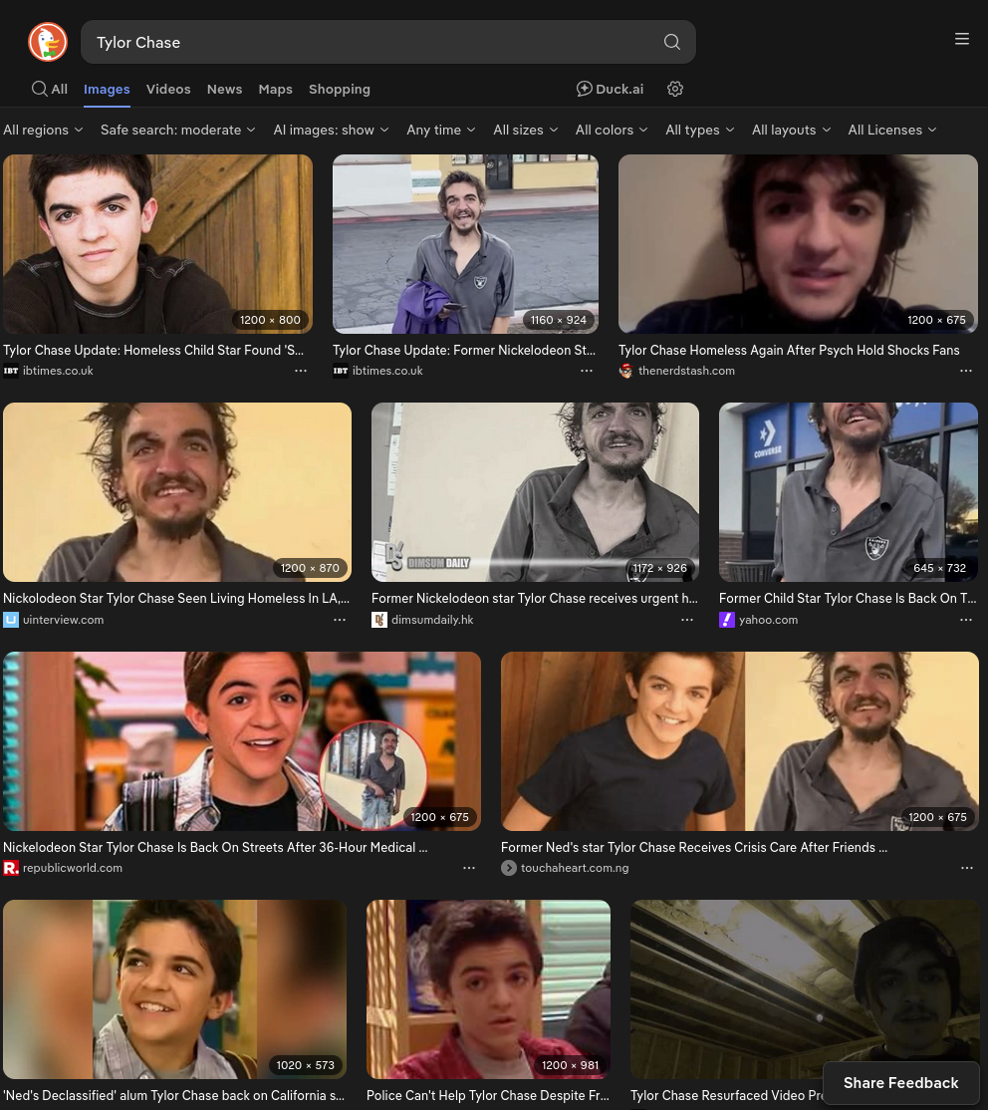The width and height of the screenshot is (988, 1110).
Task: Expand AI images: show dropdown
Action: click(332, 130)
